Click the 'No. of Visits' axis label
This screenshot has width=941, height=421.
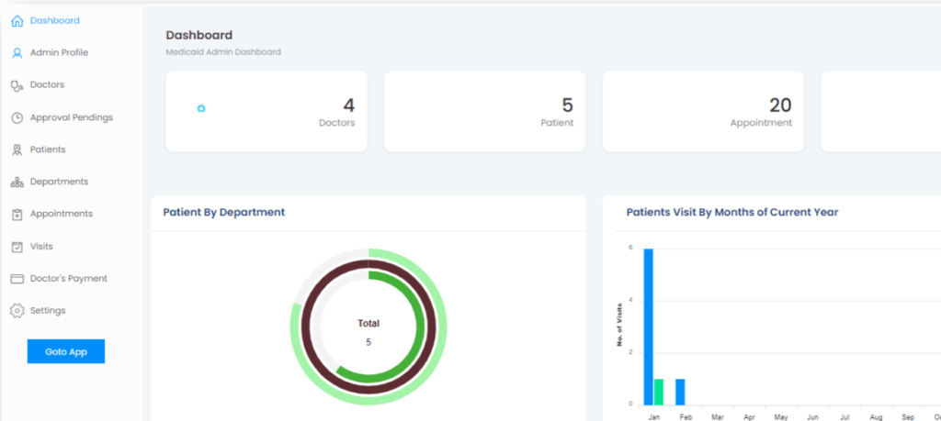pos(618,326)
